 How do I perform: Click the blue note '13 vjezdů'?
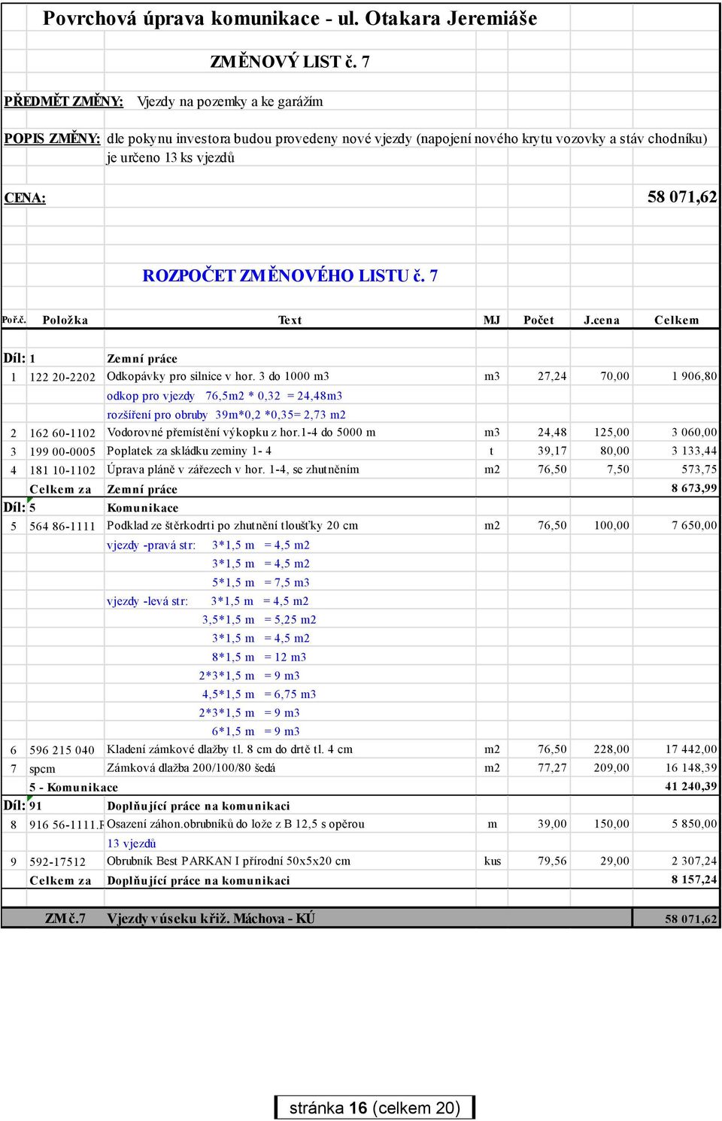click(132, 843)
